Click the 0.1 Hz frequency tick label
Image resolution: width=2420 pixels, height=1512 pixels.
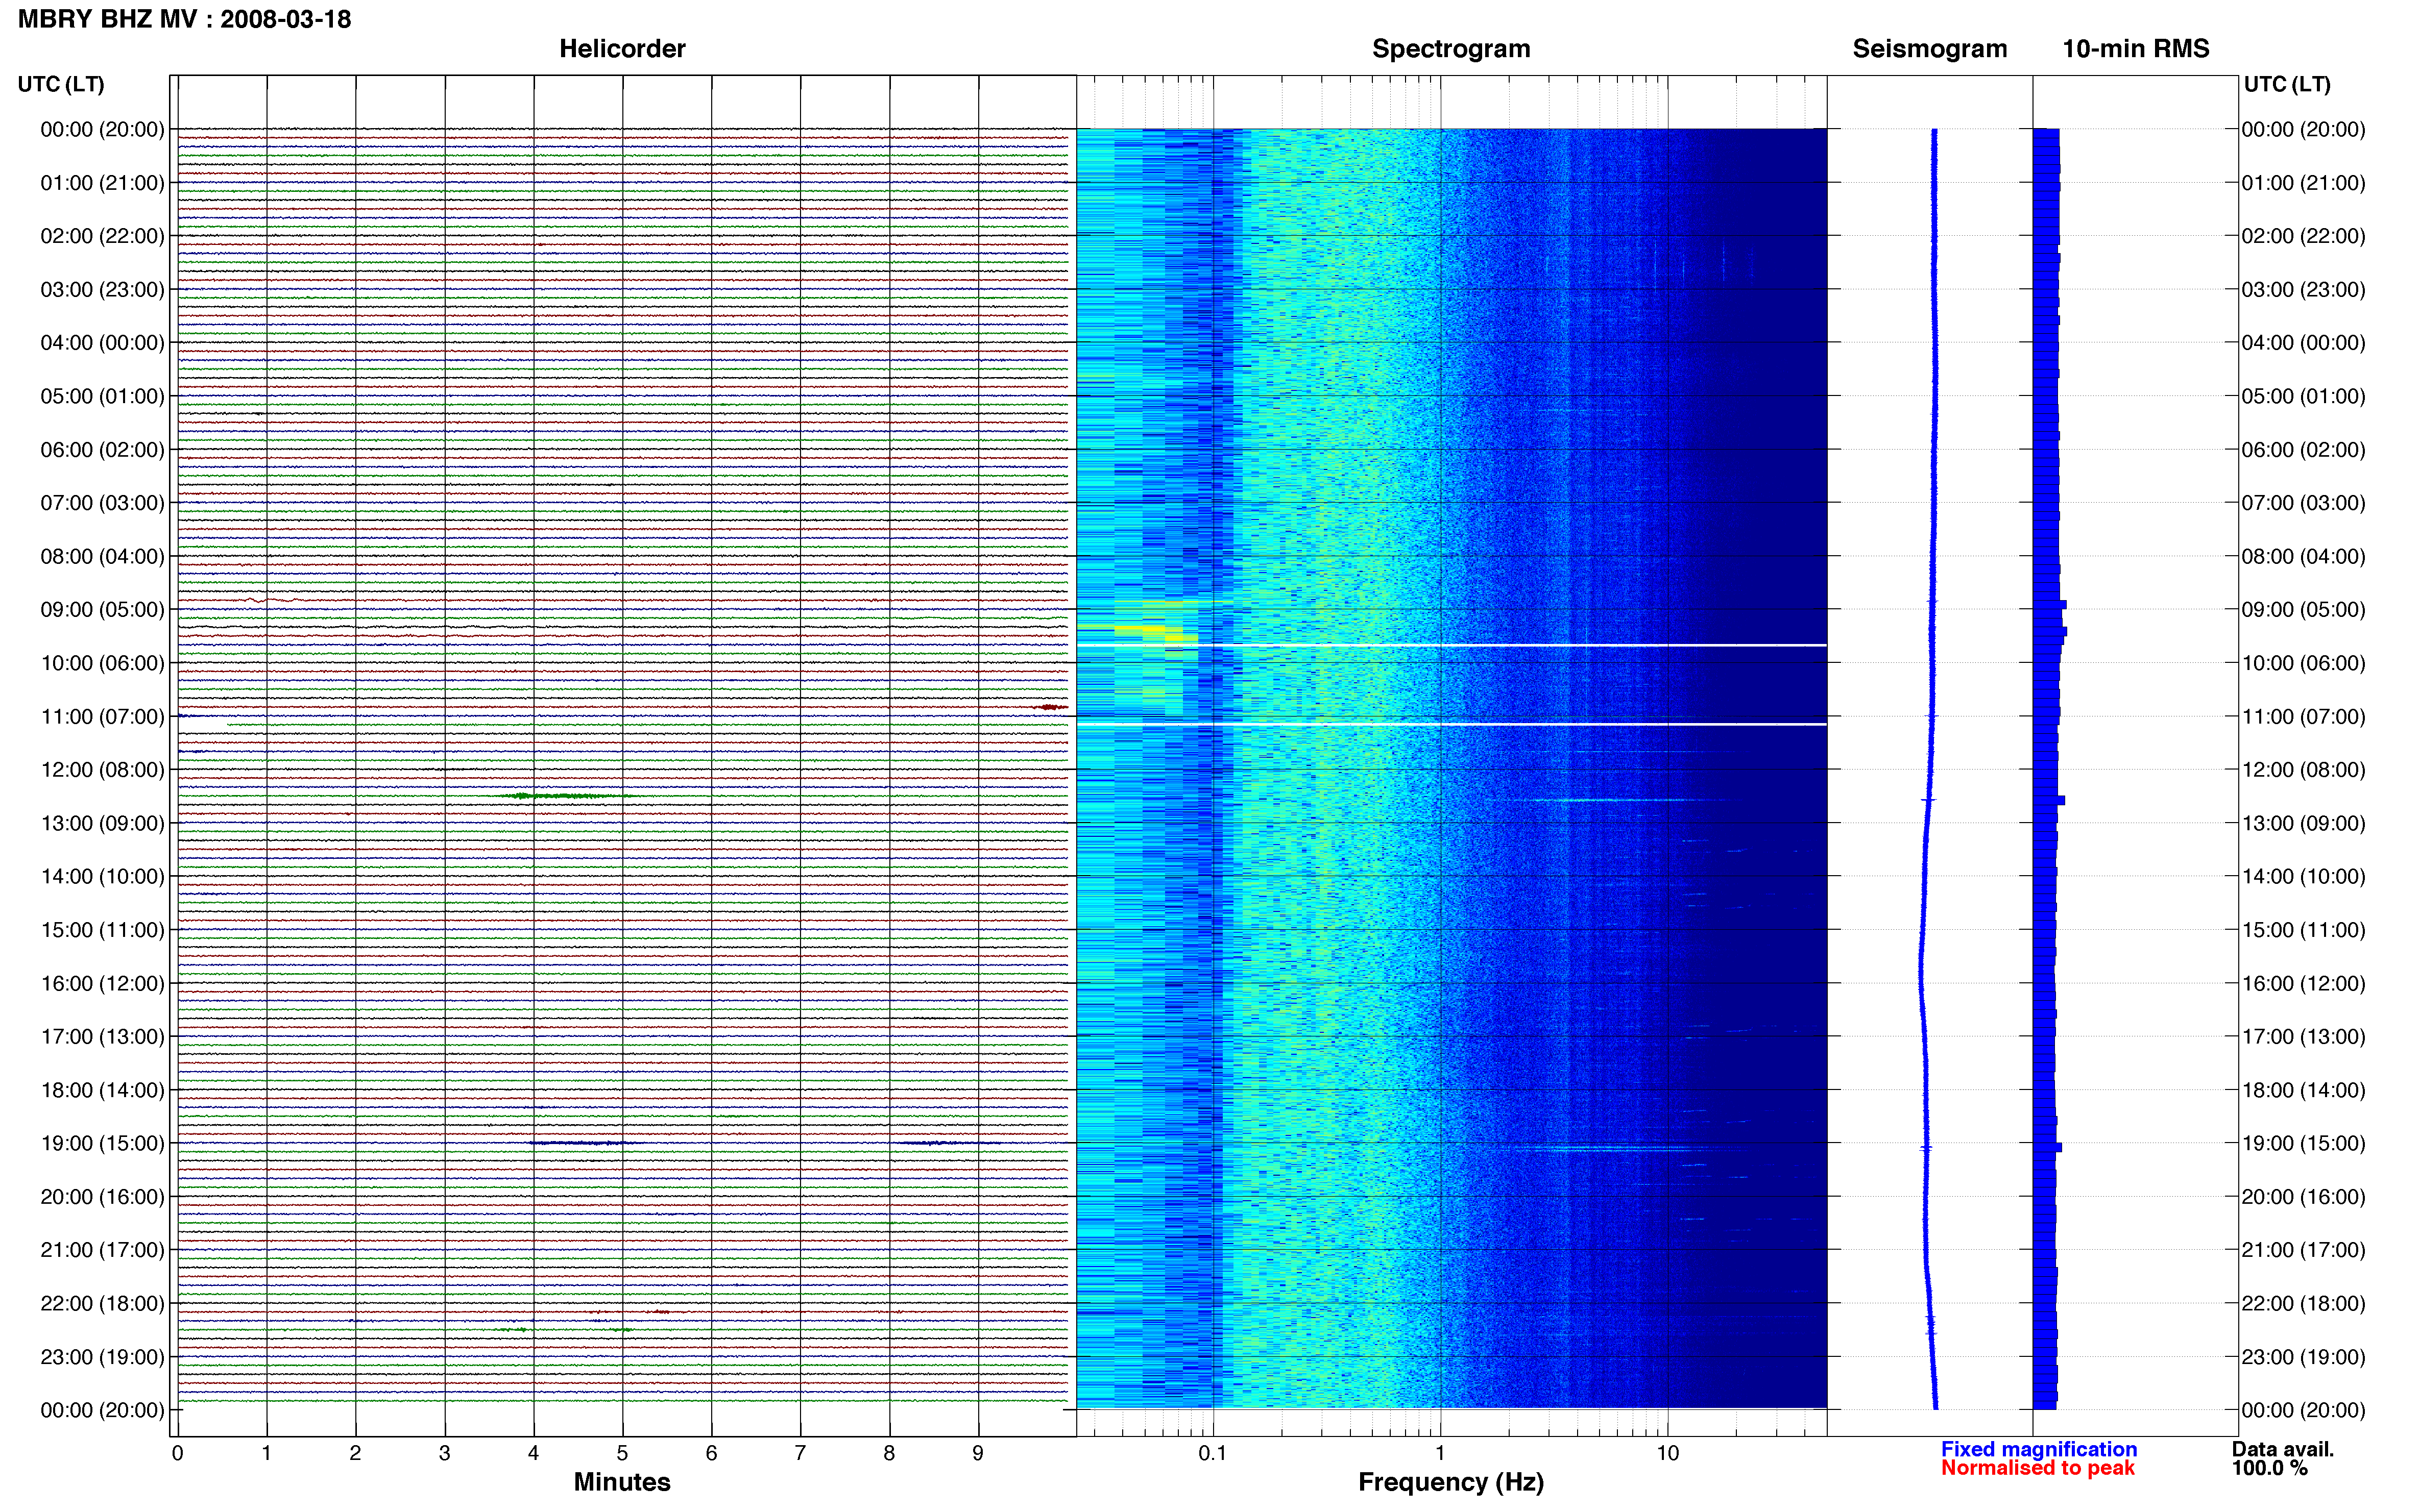tap(1213, 1453)
